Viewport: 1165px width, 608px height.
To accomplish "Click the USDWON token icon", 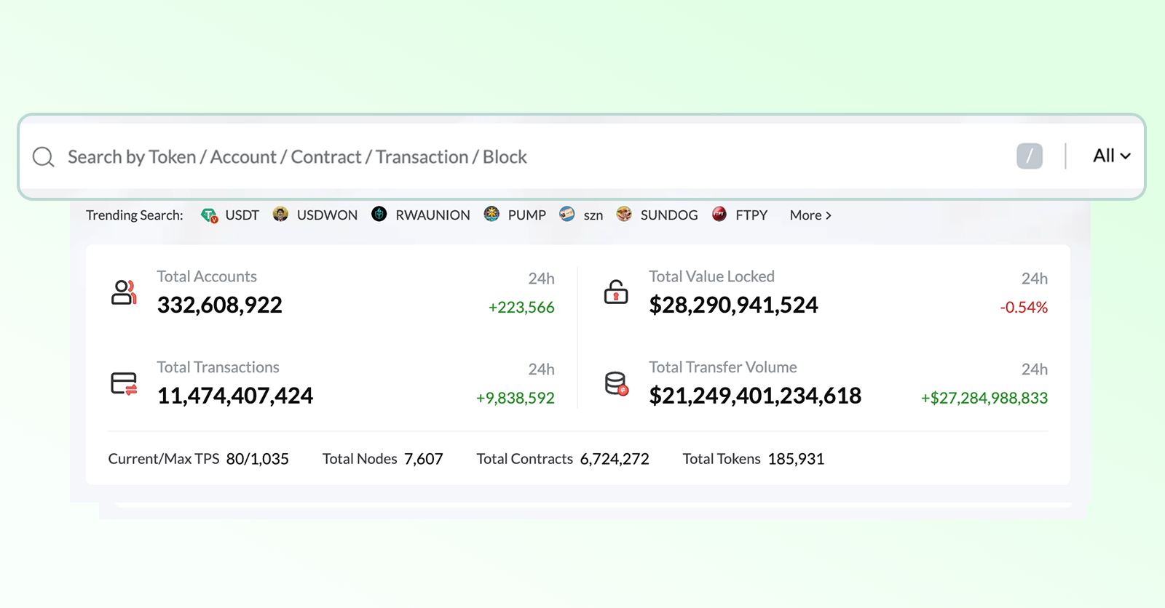I will [280, 215].
